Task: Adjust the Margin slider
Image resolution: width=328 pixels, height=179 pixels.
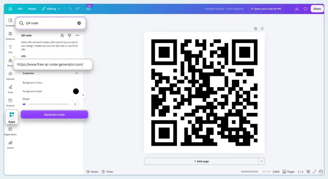Action: click(x=46, y=104)
